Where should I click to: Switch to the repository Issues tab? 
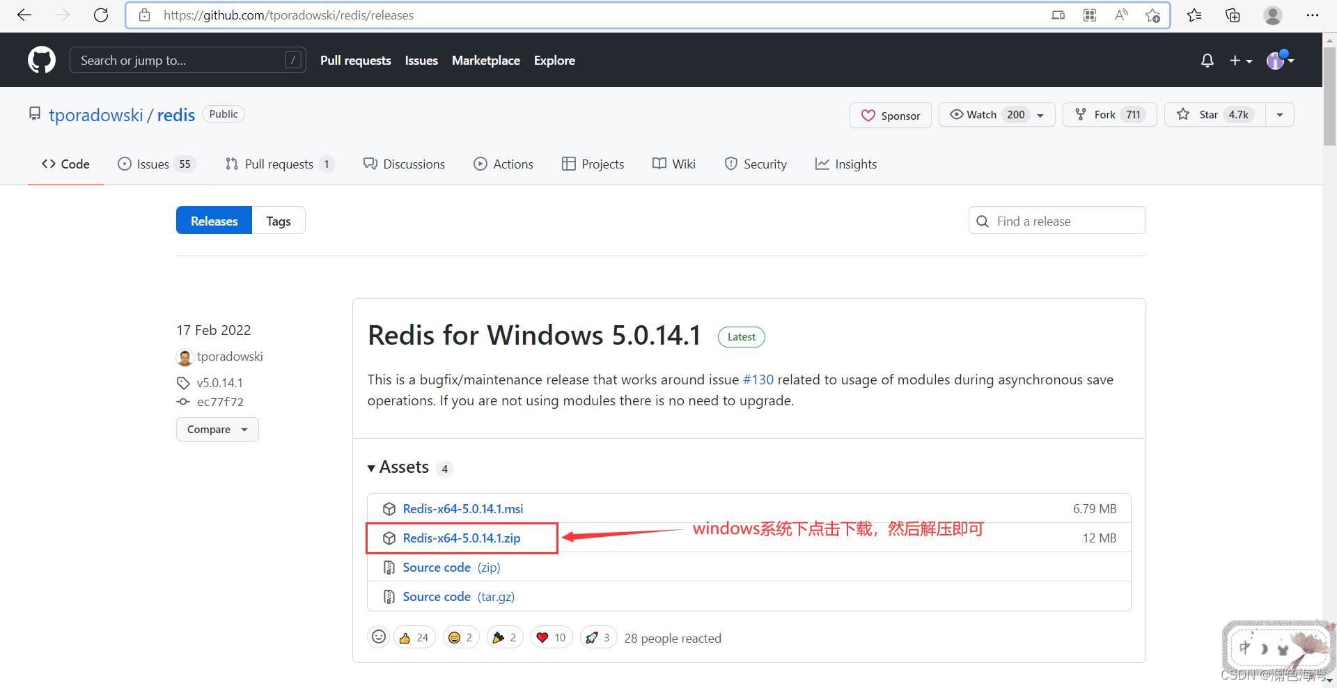point(157,164)
